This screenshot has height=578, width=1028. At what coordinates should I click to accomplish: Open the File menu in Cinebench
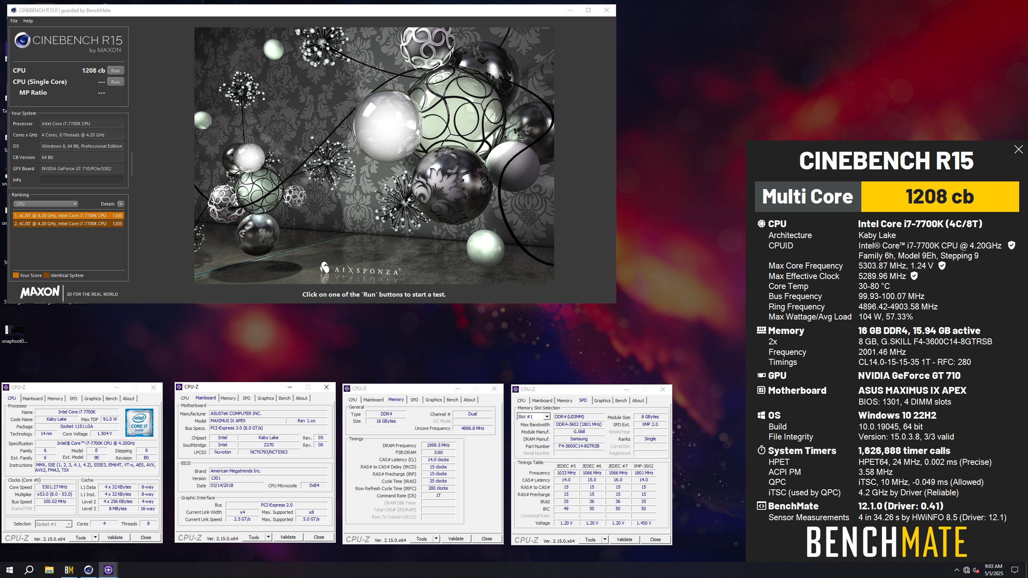pos(14,21)
